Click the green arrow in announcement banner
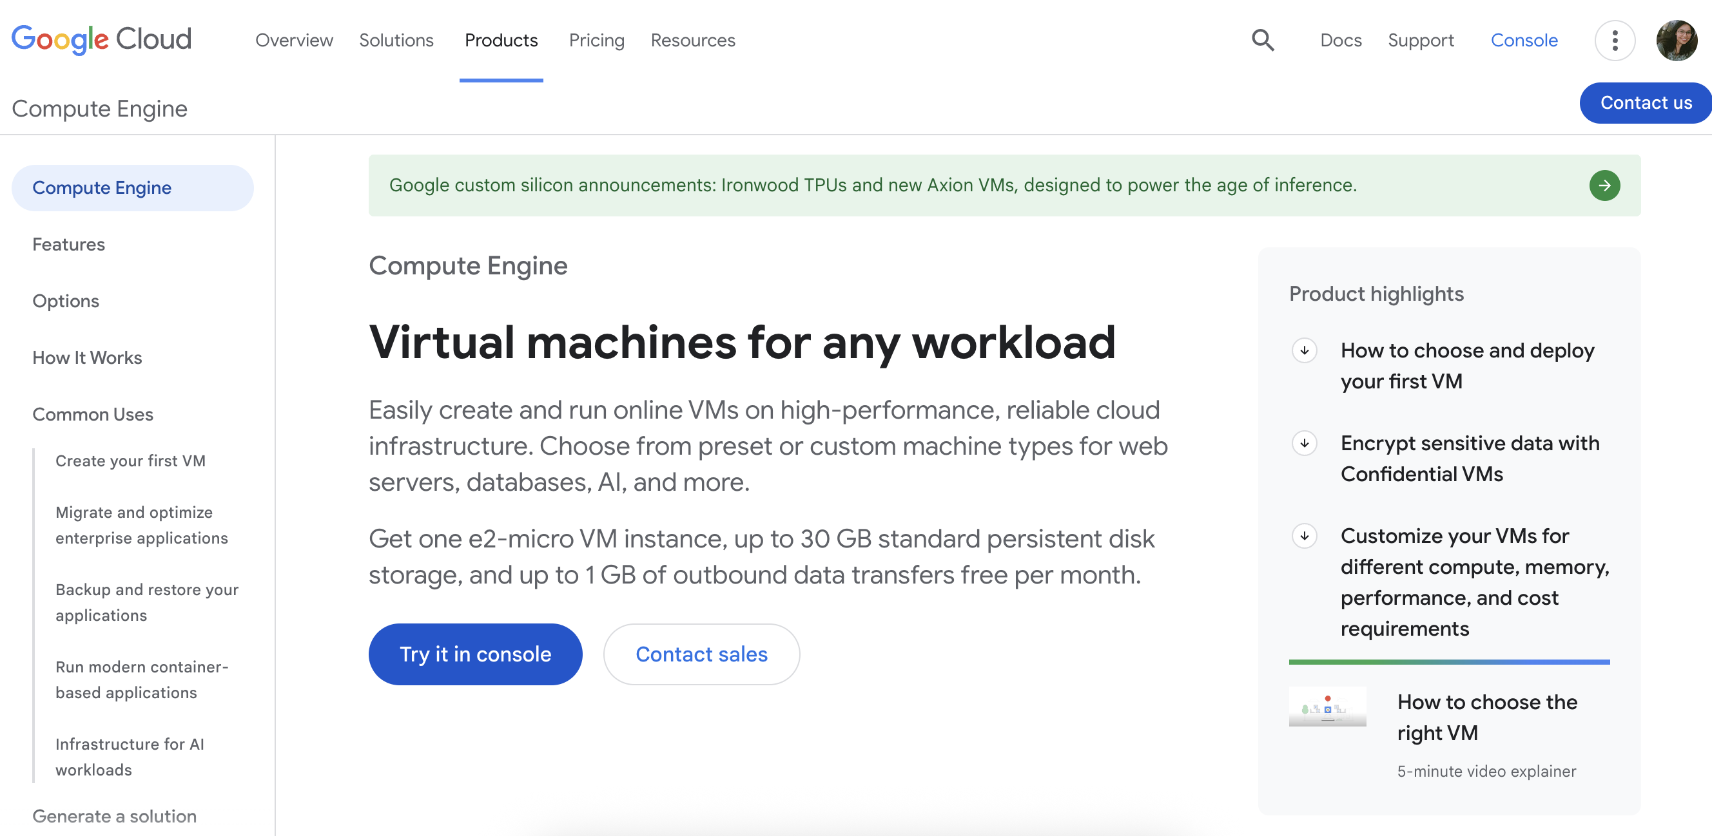This screenshot has width=1712, height=836. pyautogui.click(x=1604, y=185)
